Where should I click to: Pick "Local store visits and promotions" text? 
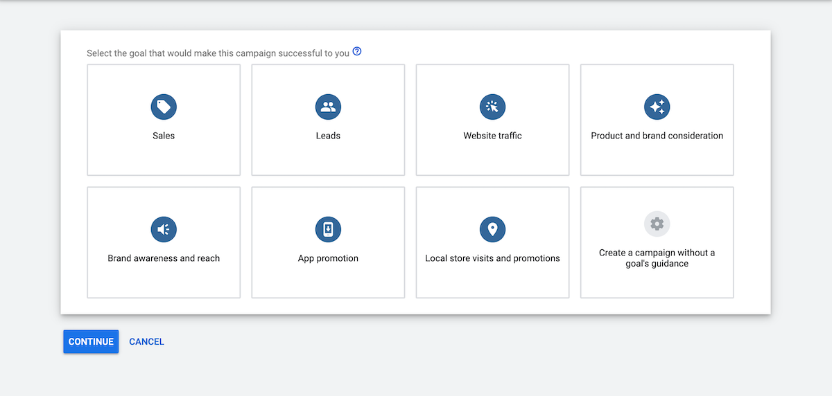tap(492, 258)
